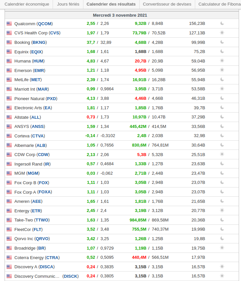Click the moon icon in the Equinix row
Image resolution: width=241 pixels, height=281 pixels.
pos(222,51)
